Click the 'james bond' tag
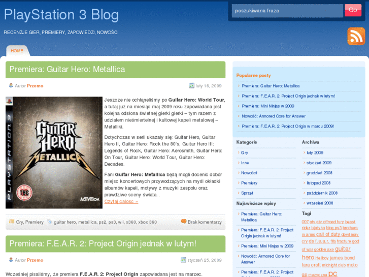Screen dimensions: 369x277 [342, 258]
